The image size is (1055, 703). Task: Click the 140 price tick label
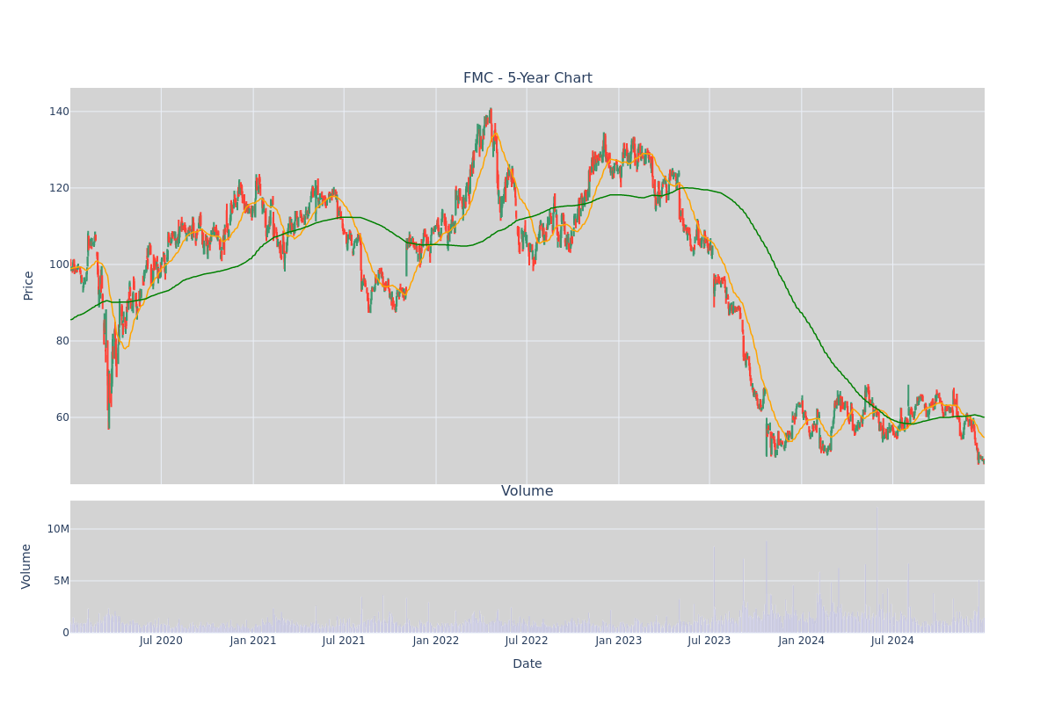click(59, 112)
